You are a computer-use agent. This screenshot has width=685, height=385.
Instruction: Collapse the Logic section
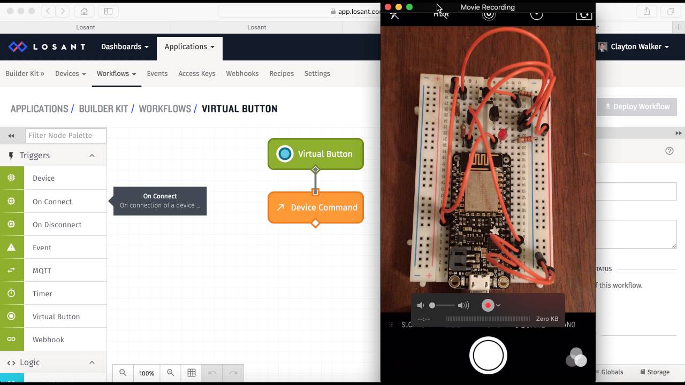[92, 362]
